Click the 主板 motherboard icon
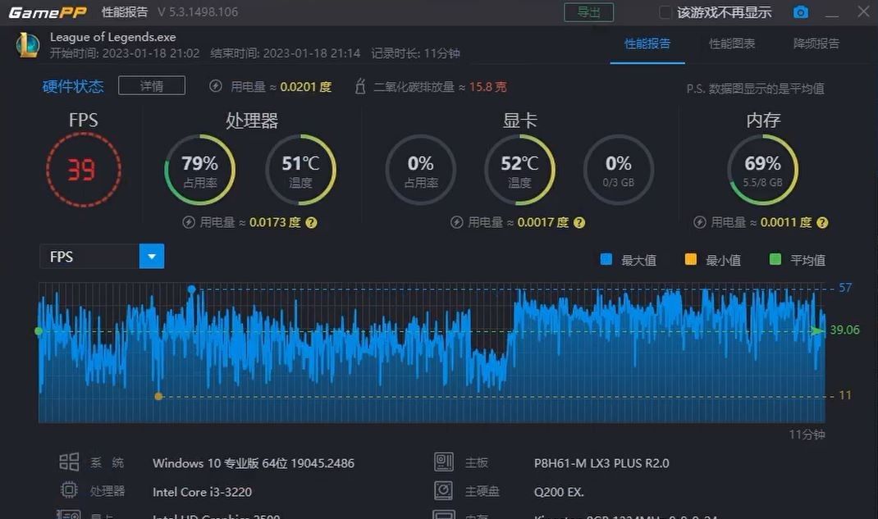Screen dimensions: 878x519 [443, 462]
